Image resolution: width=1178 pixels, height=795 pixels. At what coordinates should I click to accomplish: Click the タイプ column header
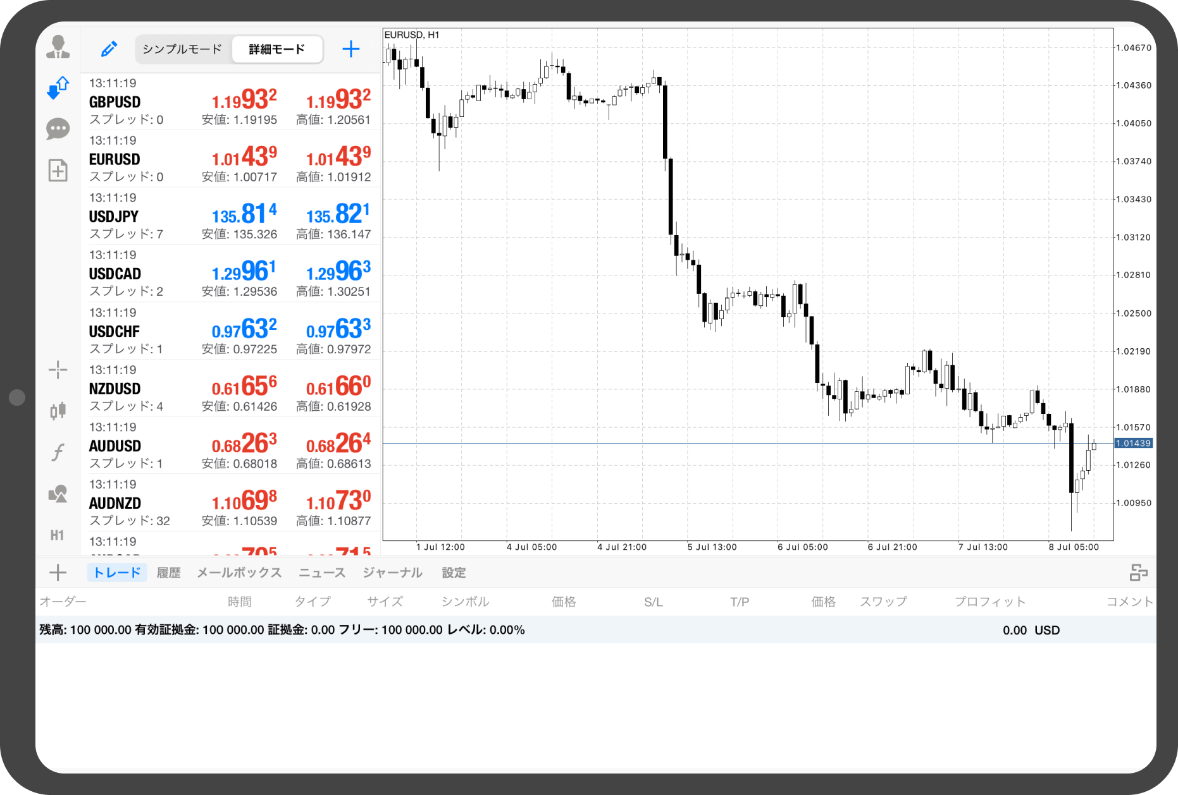313,602
